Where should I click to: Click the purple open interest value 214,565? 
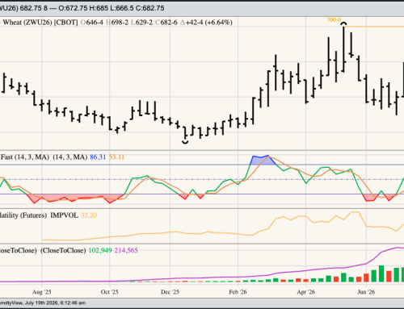coord(126,251)
